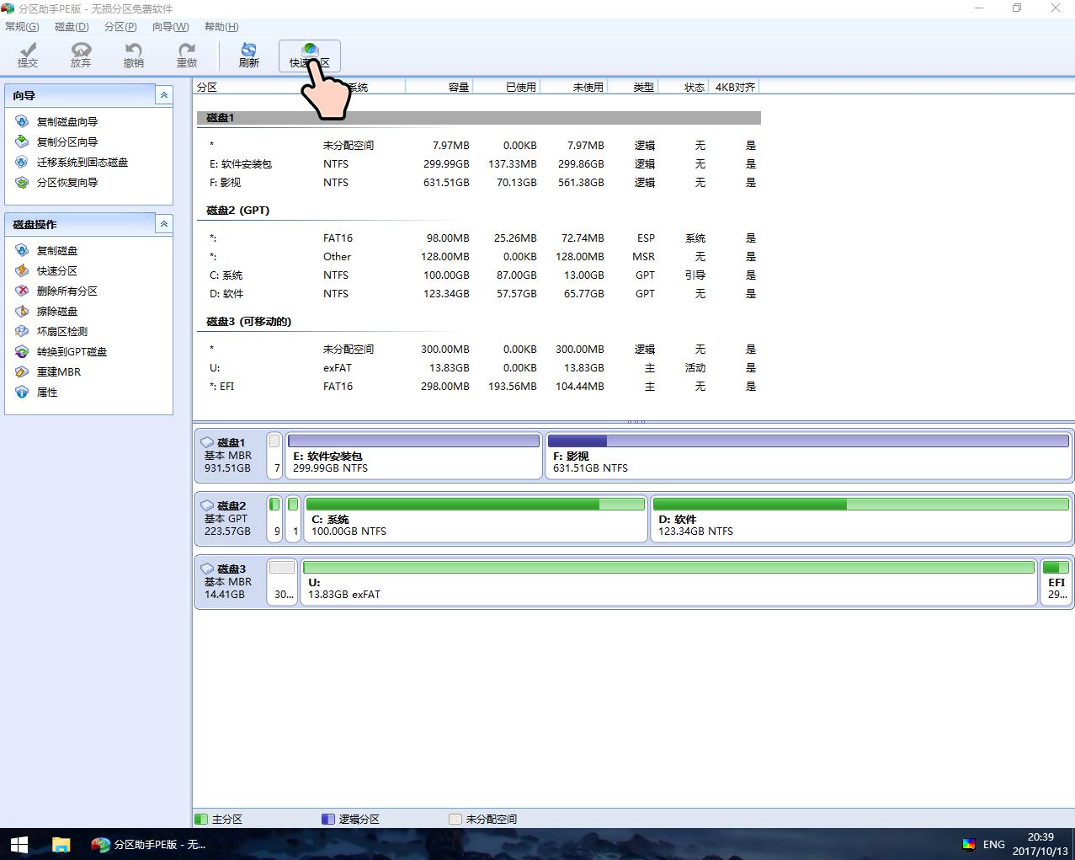This screenshot has width=1075, height=860.
Task: Select the FAT16 ESP partition row
Action: pyautogui.click(x=479, y=238)
